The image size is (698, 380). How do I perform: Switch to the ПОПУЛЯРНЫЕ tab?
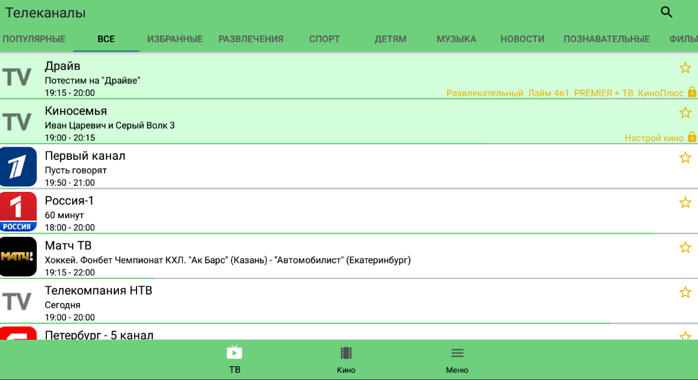click(x=34, y=39)
